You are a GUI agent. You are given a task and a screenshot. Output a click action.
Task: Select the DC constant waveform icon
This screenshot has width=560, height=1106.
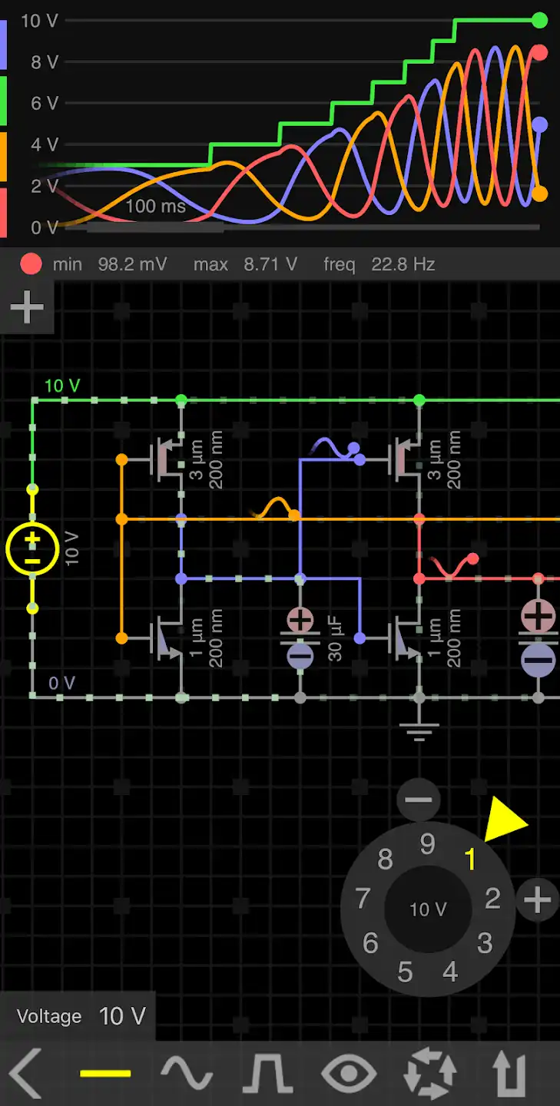tap(105, 1074)
